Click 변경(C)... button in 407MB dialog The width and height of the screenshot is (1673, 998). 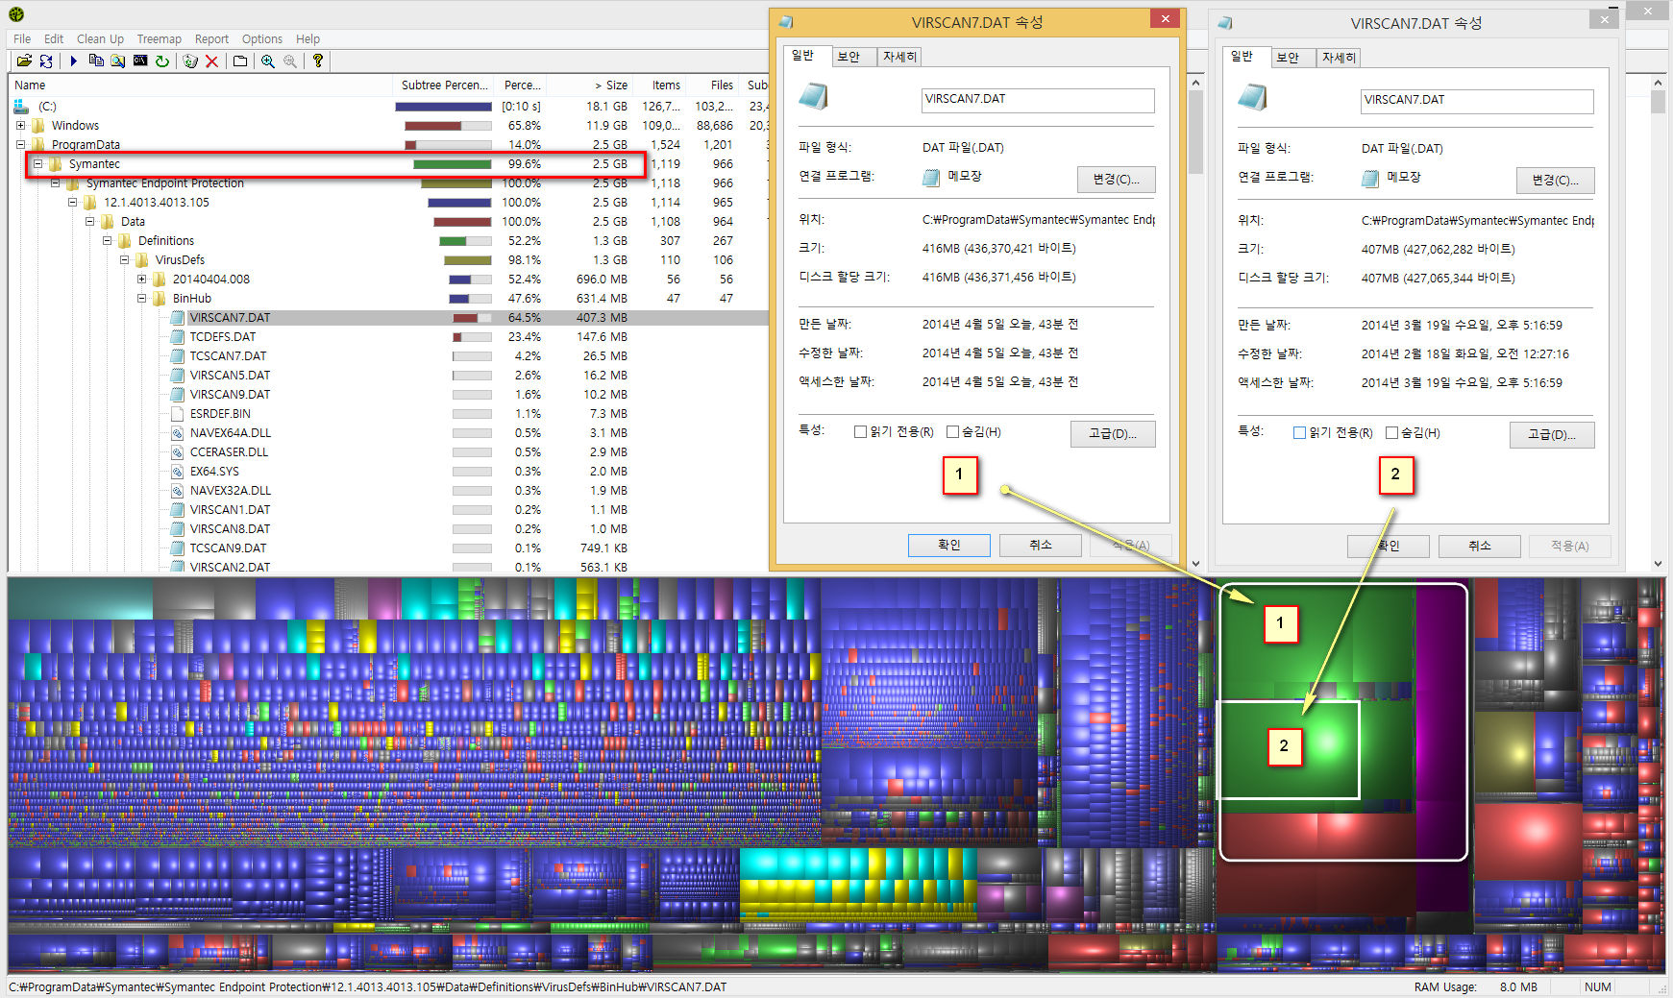1555,180
